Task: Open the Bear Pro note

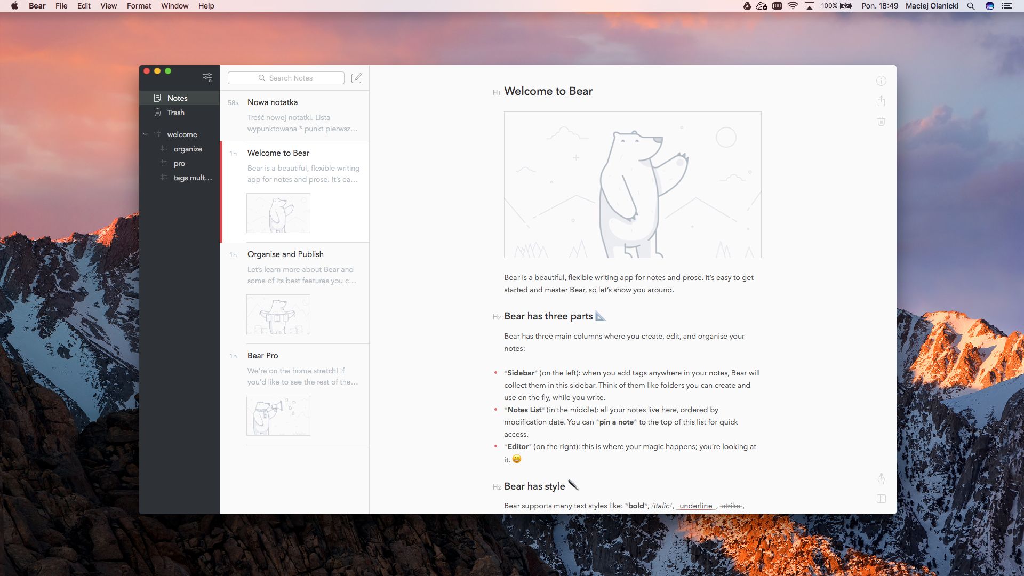Action: (262, 356)
